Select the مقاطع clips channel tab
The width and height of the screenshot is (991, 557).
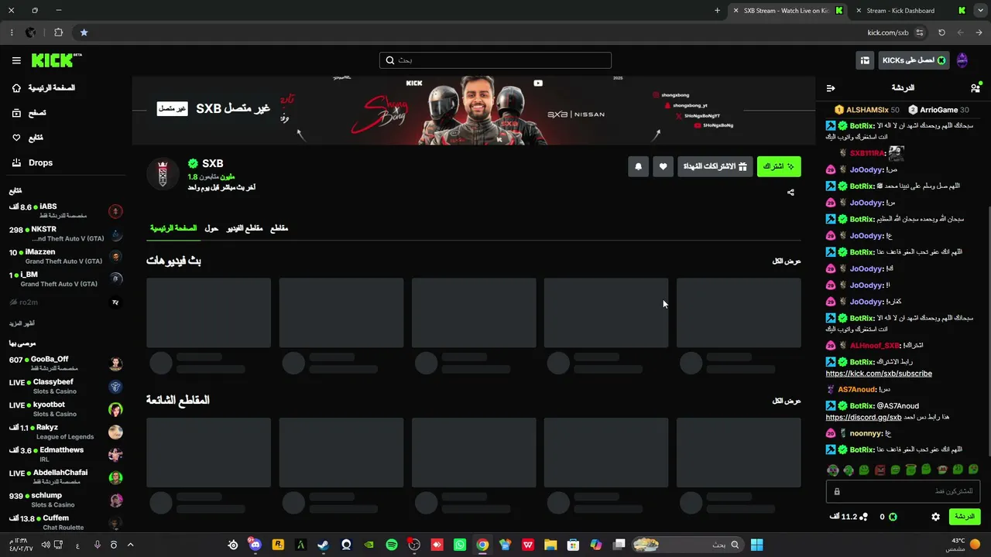(x=279, y=228)
